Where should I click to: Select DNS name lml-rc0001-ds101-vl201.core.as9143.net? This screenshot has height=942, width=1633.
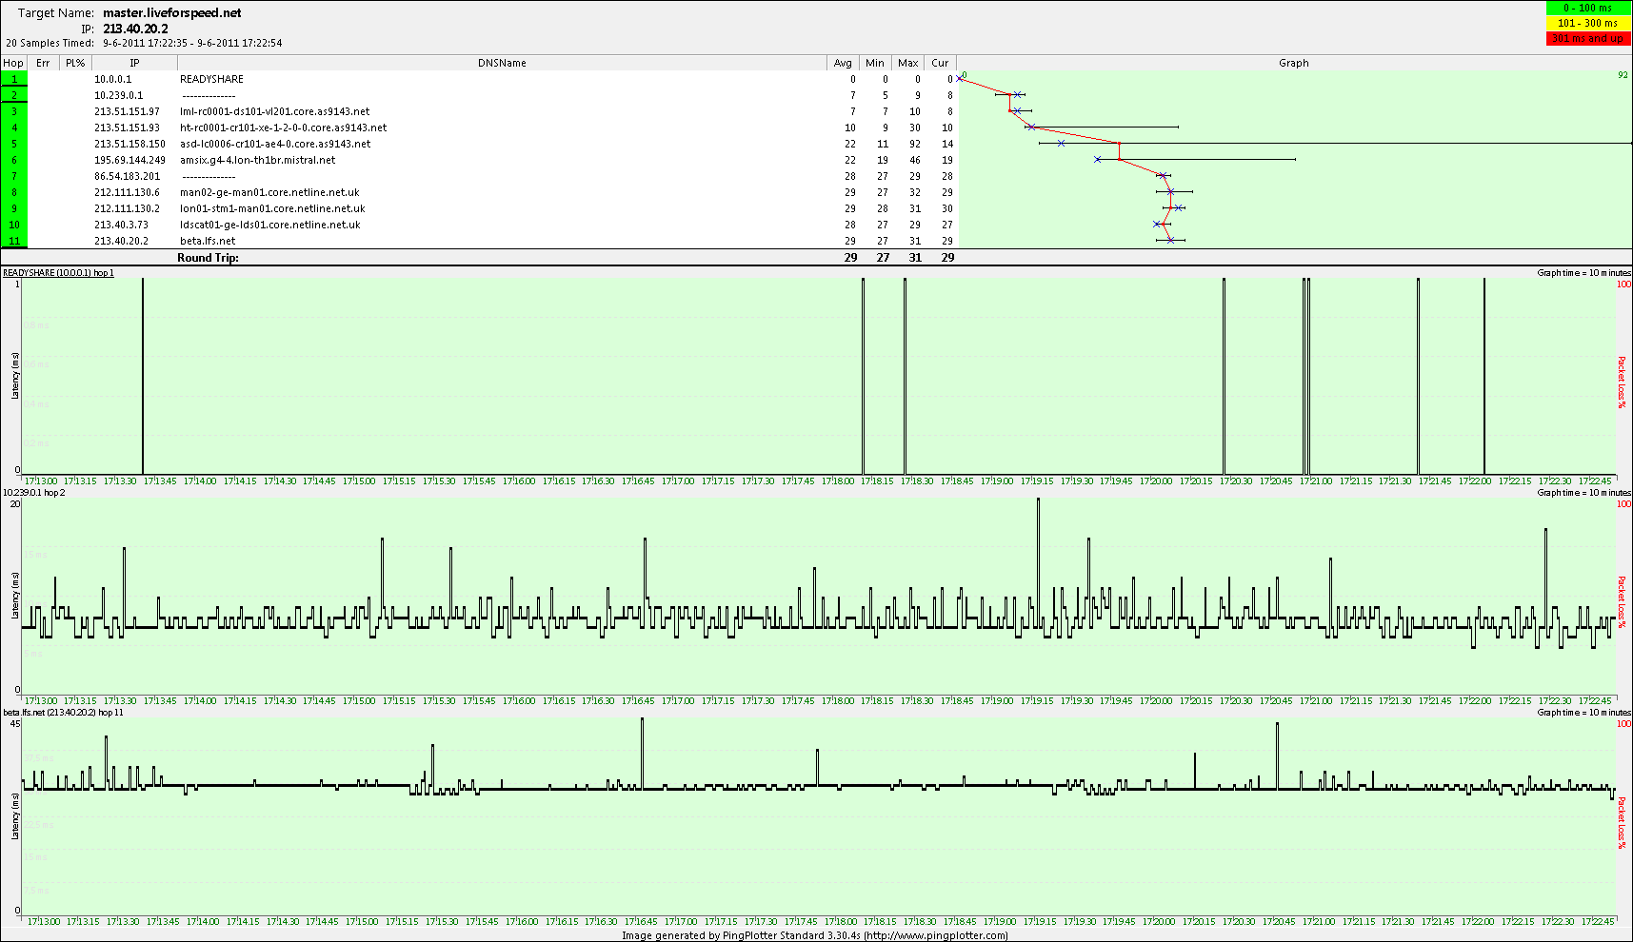click(274, 111)
